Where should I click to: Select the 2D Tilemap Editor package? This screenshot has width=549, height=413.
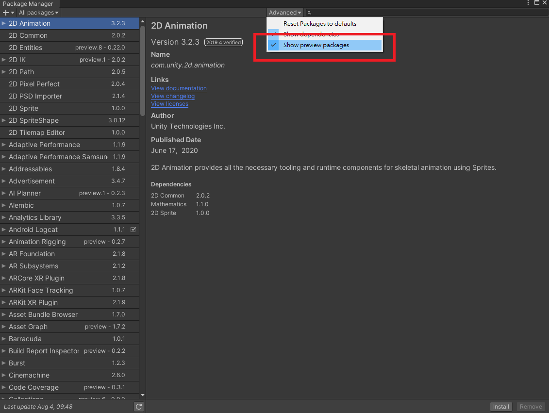click(70, 132)
